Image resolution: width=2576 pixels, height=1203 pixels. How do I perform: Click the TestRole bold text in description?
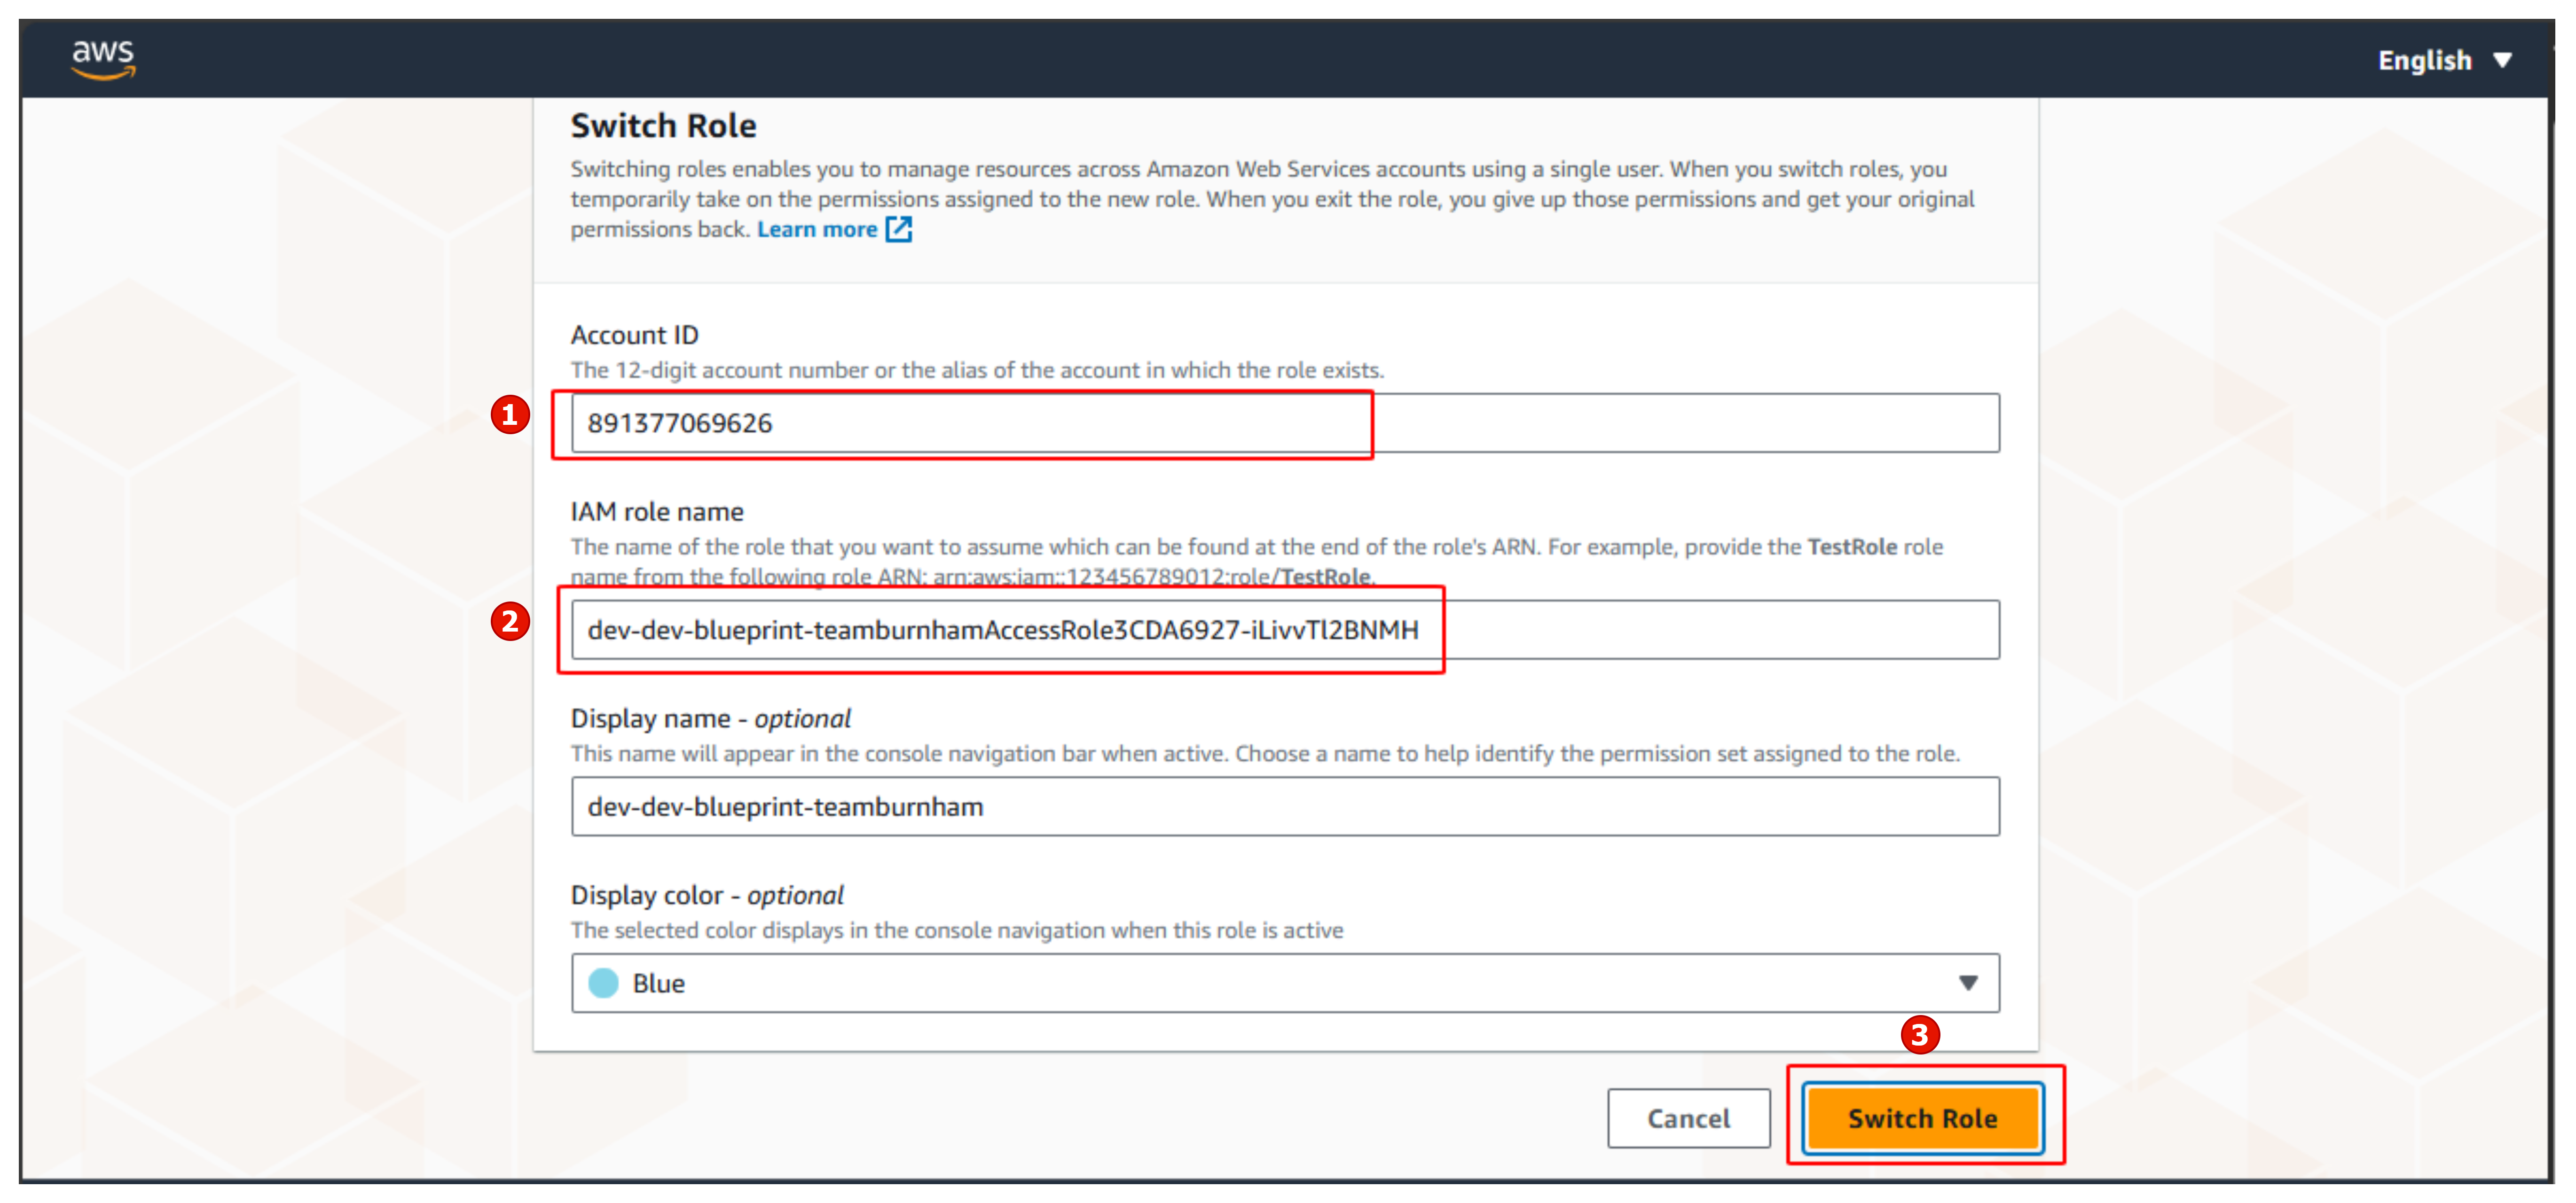(x=1853, y=546)
